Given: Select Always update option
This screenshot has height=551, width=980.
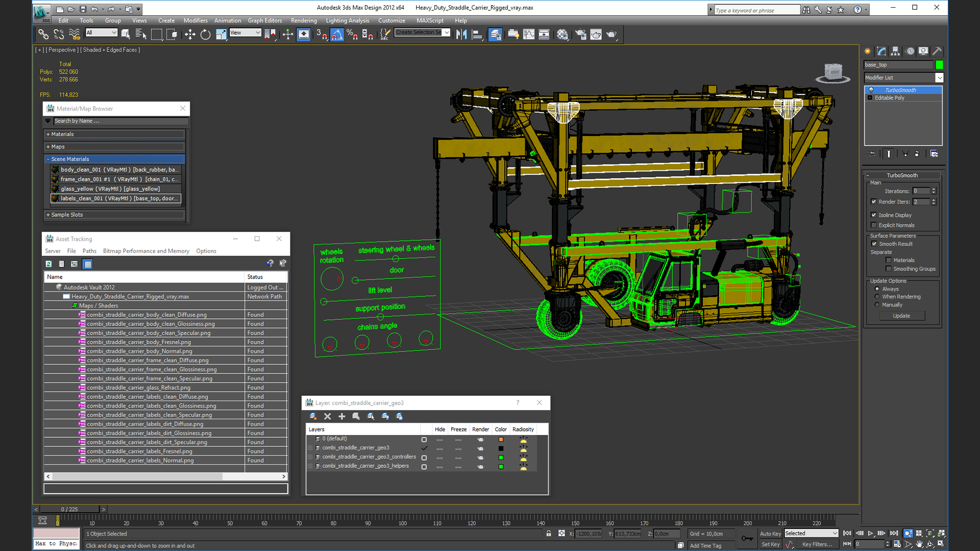Looking at the screenshot, I should 877,289.
